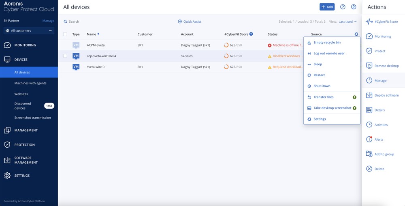This screenshot has height=206, width=405.
Task: Click the Monitoring gauge icon in left sidebar
Action: (x=7, y=45)
